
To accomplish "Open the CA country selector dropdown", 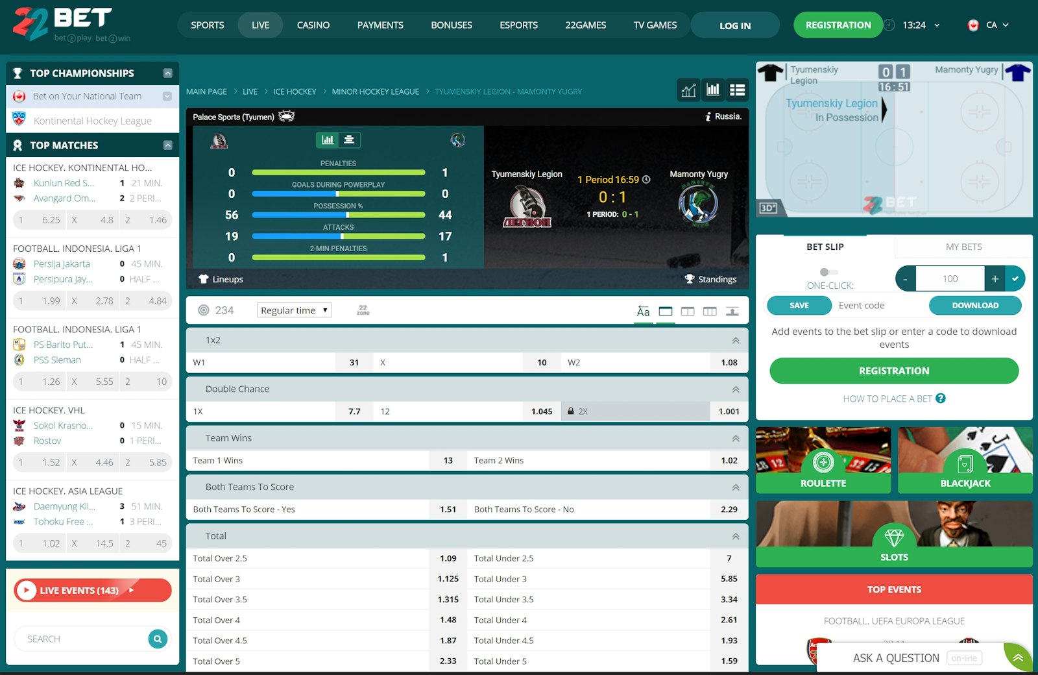I will [x=993, y=24].
